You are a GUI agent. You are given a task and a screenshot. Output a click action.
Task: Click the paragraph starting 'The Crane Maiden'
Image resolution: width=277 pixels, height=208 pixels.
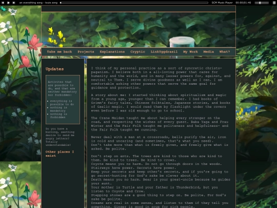coord(160,124)
